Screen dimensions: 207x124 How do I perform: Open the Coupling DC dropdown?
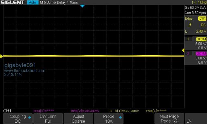coord(18,119)
